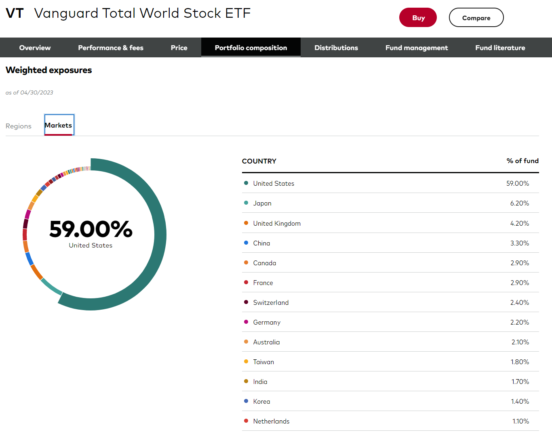Click the teal Japan segment on donut
Screen dimensions: 552x432
click(x=51, y=286)
